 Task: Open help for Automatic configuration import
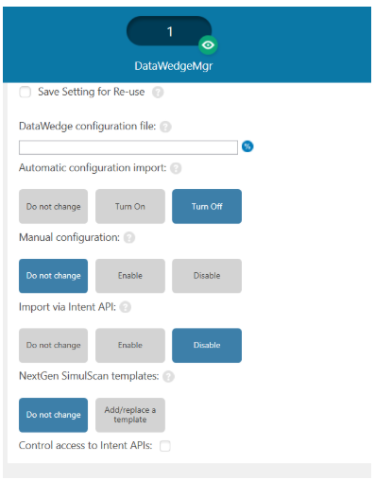pos(176,168)
